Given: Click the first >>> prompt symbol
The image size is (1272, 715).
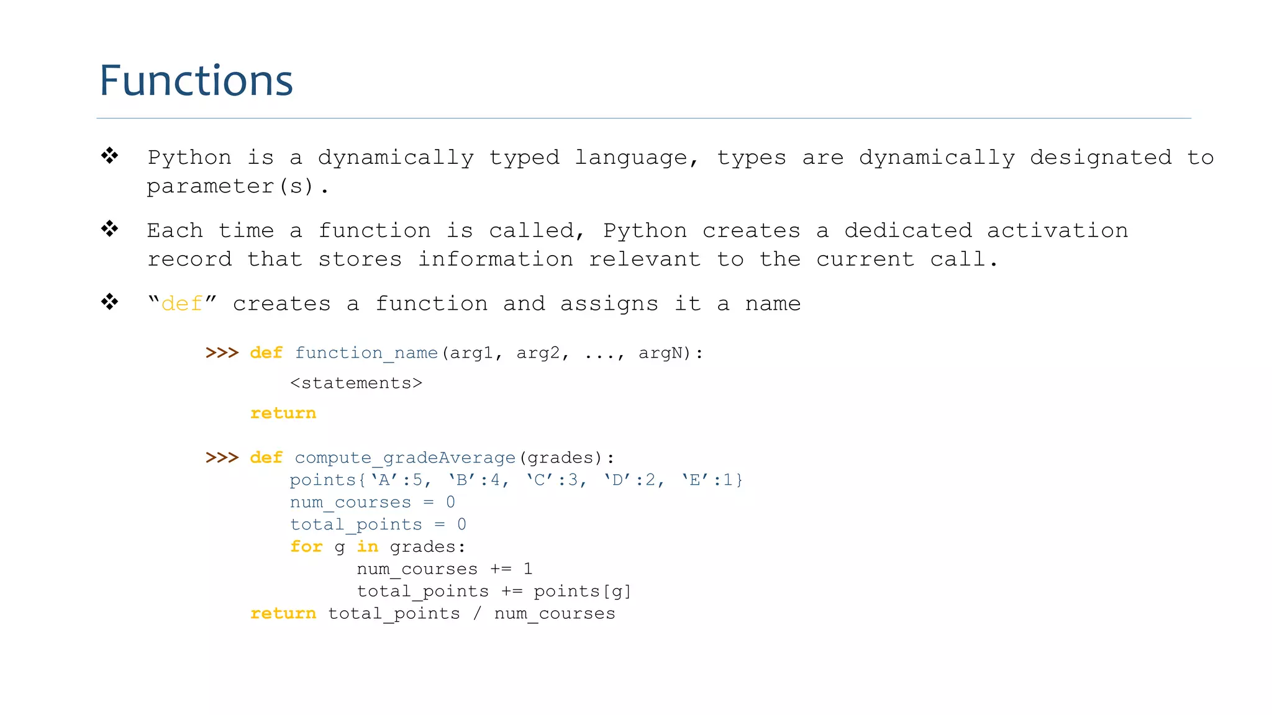Looking at the screenshot, I should point(222,353).
